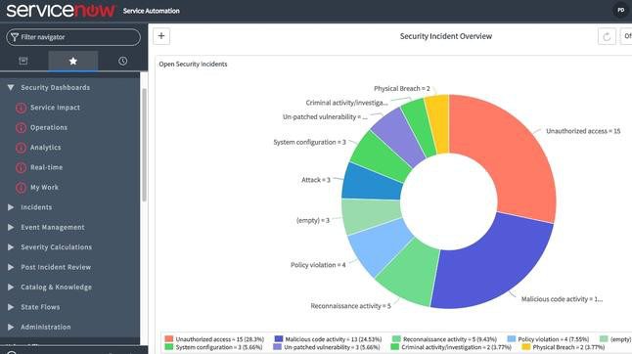The height and width of the screenshot is (354, 632).
Task: Expand the Administration module
Action: coord(11,327)
